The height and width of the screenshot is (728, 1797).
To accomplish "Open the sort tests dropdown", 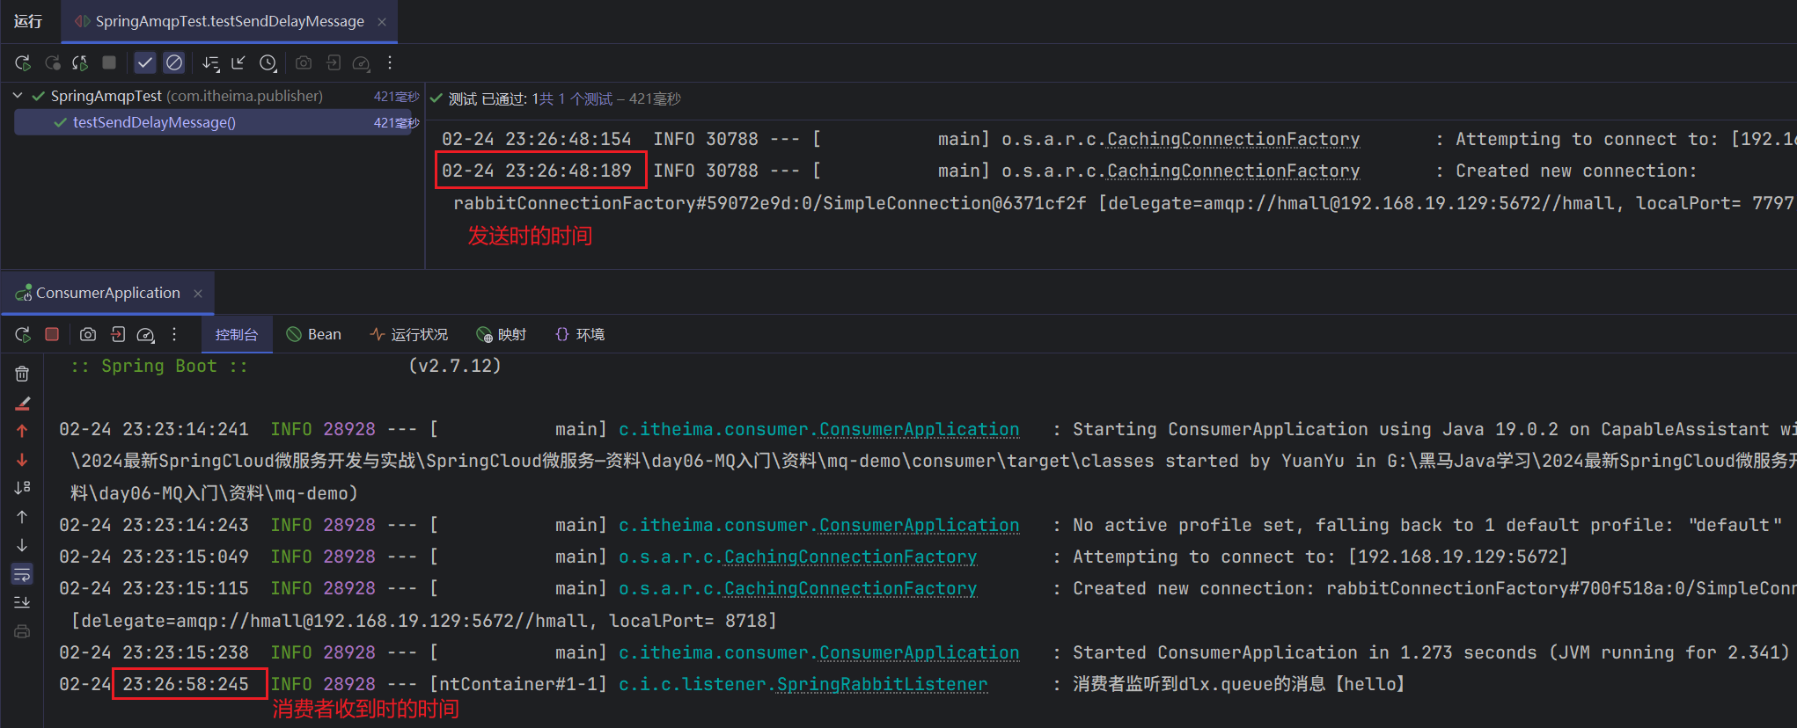I will tap(210, 62).
